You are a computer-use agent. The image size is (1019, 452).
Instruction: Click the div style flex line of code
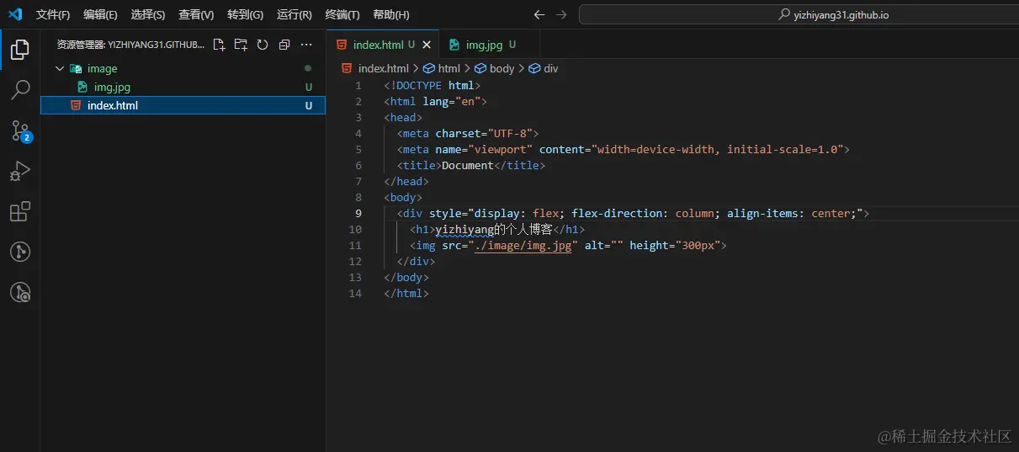(633, 213)
